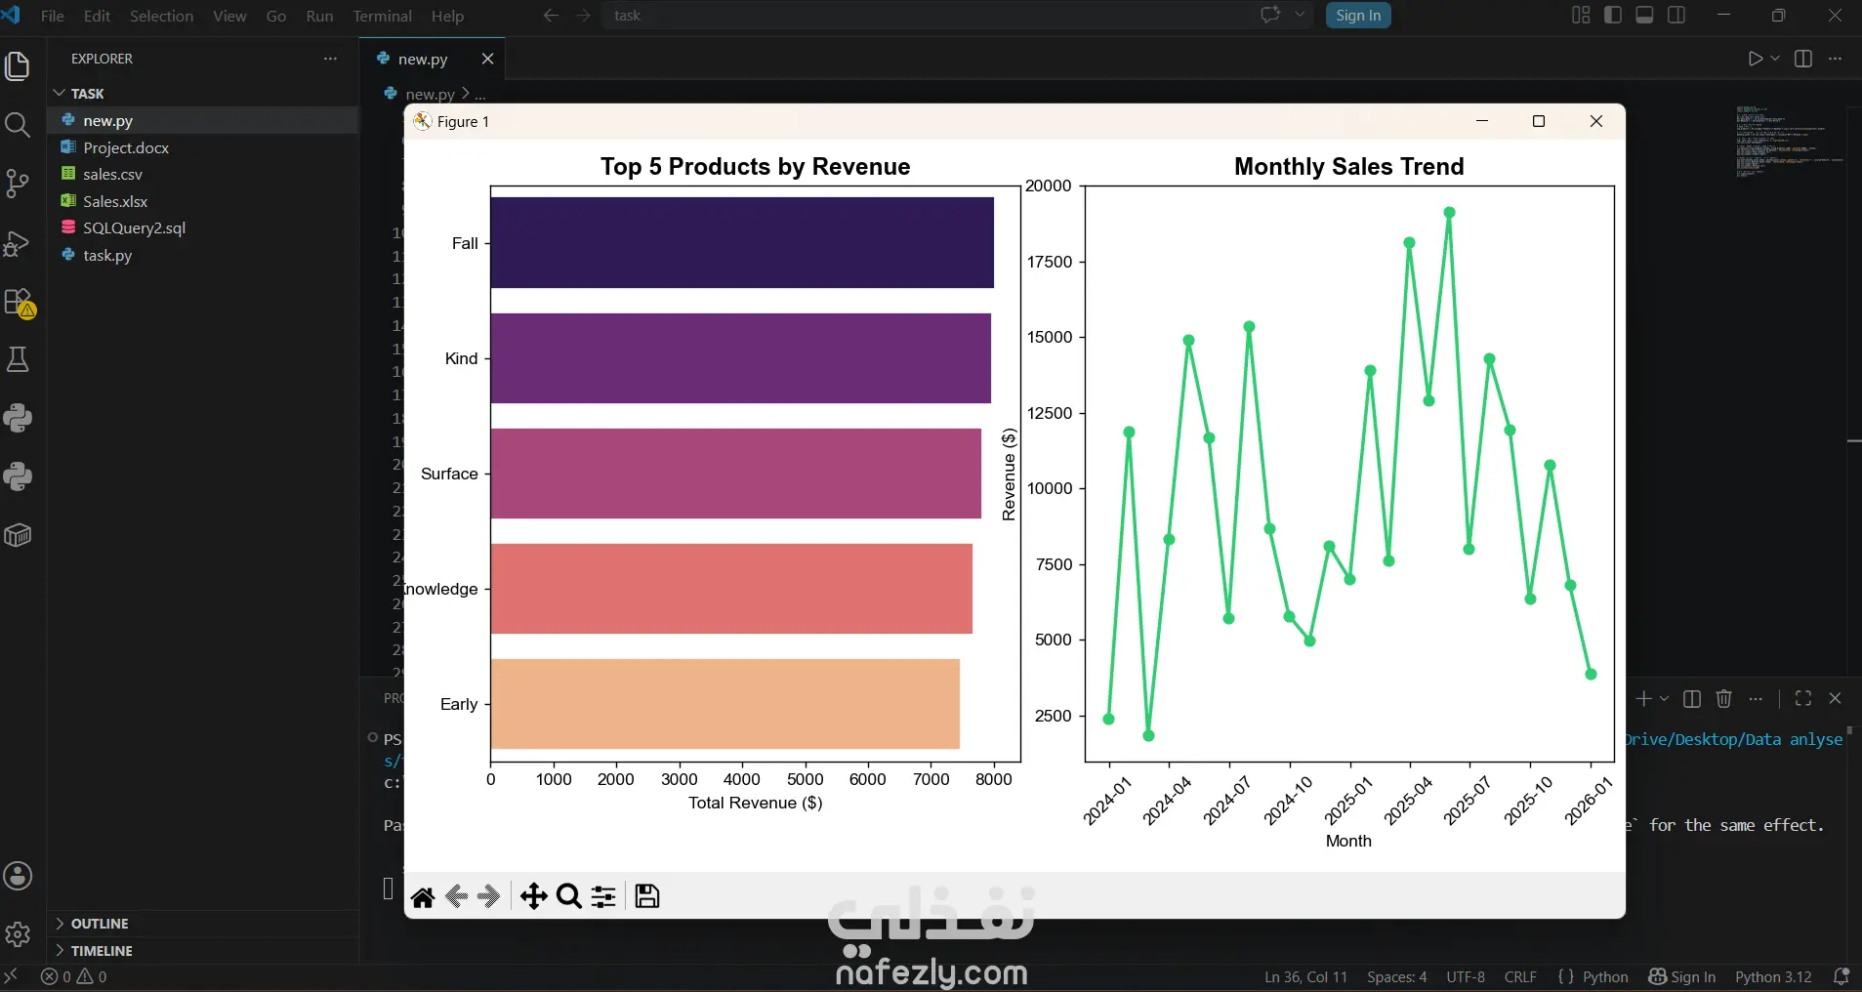Open Run and Debug view
Image resolution: width=1862 pixels, height=992 pixels.
click(x=18, y=242)
